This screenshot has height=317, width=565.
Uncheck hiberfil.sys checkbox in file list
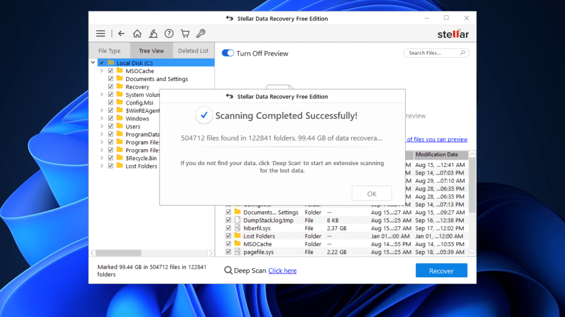point(228,228)
